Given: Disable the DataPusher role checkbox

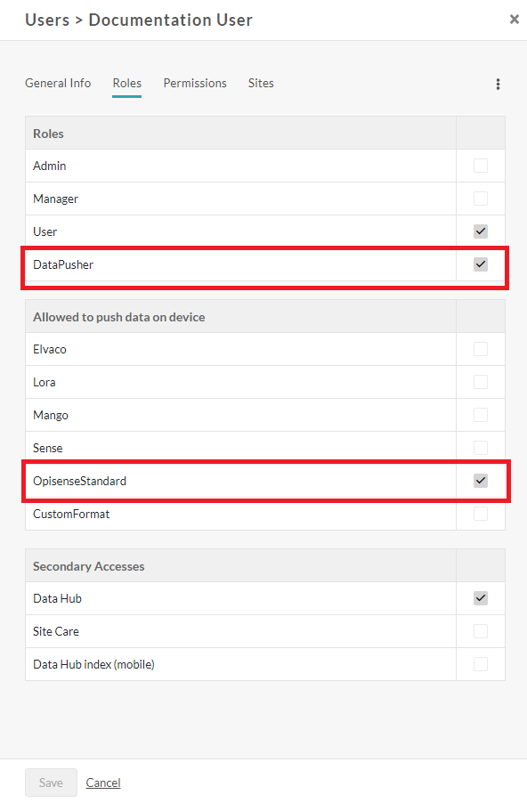Looking at the screenshot, I should [480, 264].
